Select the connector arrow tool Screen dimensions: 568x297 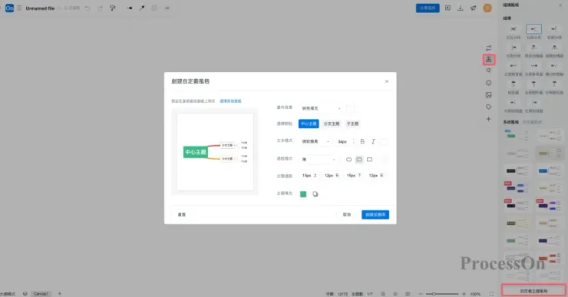tap(142, 8)
